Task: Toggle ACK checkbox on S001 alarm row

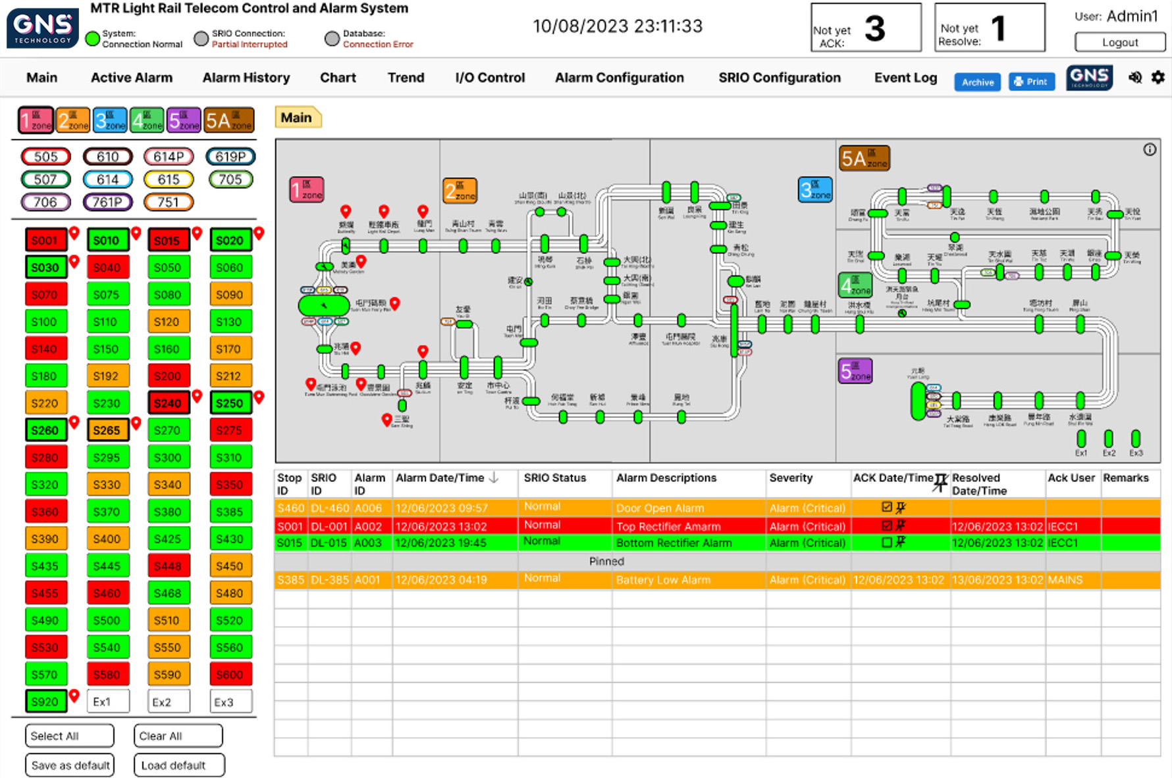Action: click(887, 525)
